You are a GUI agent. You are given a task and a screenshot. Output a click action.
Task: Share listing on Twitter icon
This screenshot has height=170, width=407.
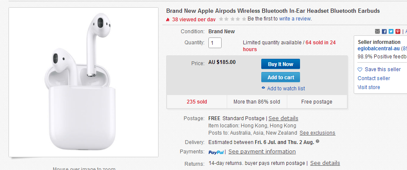[391, 32]
